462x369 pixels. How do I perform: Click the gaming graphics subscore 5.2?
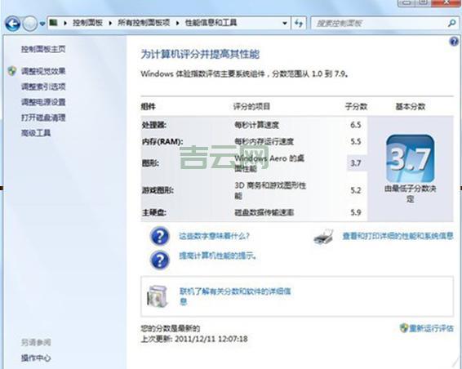point(356,190)
